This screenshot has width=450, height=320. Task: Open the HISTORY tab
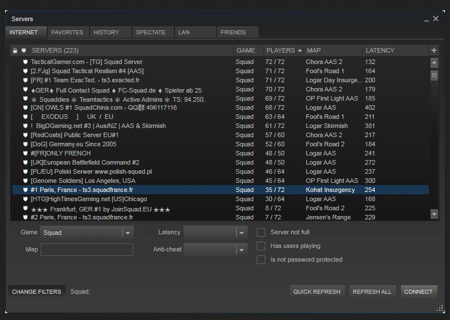click(x=110, y=33)
